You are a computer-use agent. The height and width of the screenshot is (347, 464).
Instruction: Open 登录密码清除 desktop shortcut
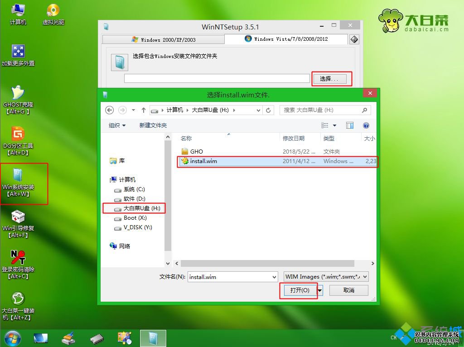coord(18,265)
